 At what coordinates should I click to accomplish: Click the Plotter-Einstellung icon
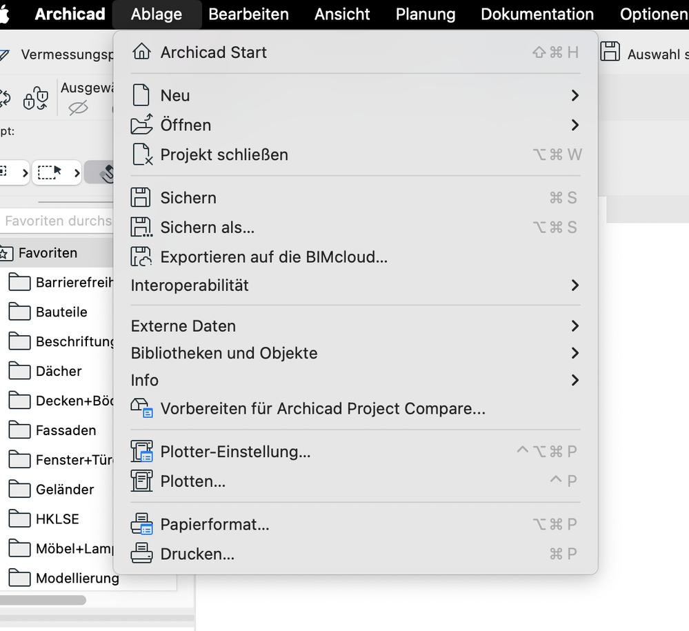click(x=141, y=452)
